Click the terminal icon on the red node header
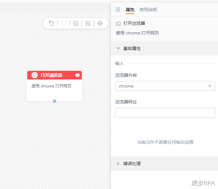 34,75
